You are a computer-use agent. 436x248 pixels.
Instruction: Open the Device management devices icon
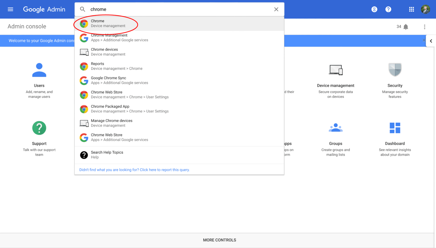click(336, 70)
